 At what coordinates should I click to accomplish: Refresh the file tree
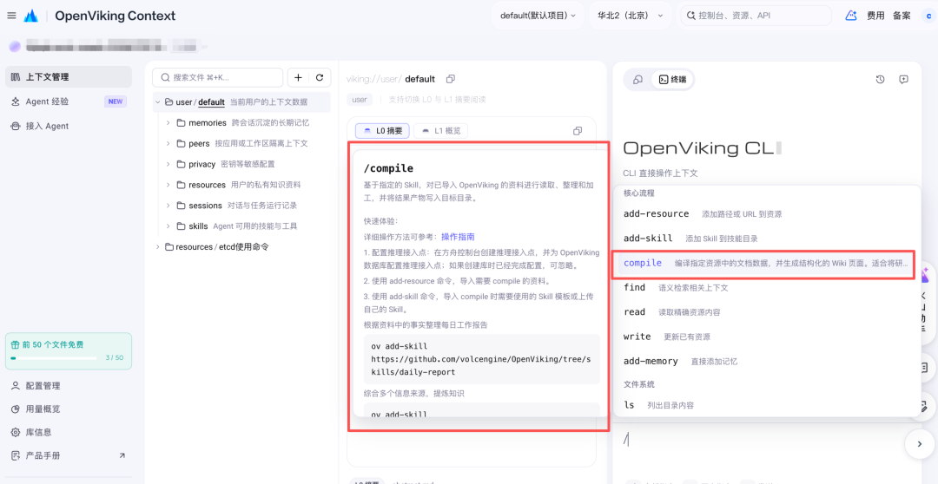320,77
